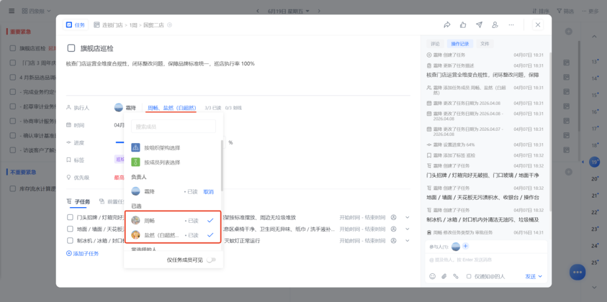Click the link icon in comment toolbar

click(456, 277)
